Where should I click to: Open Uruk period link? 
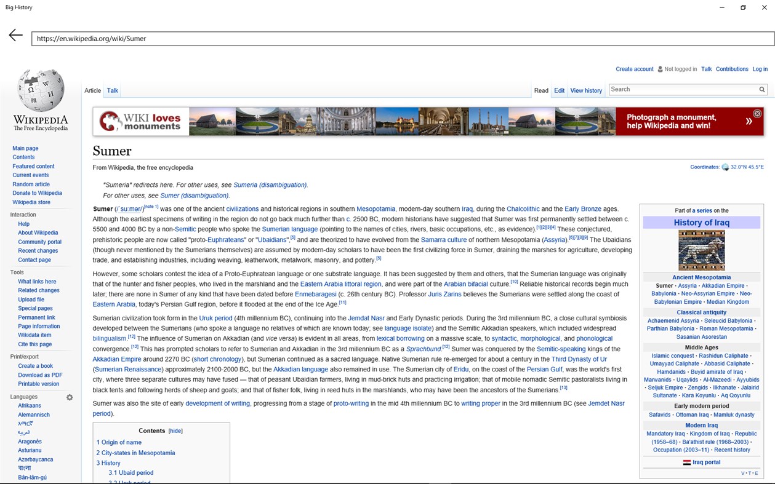[215, 319]
